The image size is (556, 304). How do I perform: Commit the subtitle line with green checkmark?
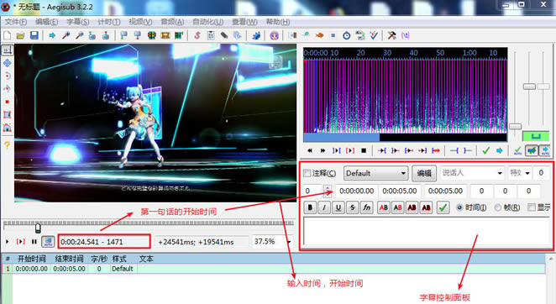click(443, 207)
